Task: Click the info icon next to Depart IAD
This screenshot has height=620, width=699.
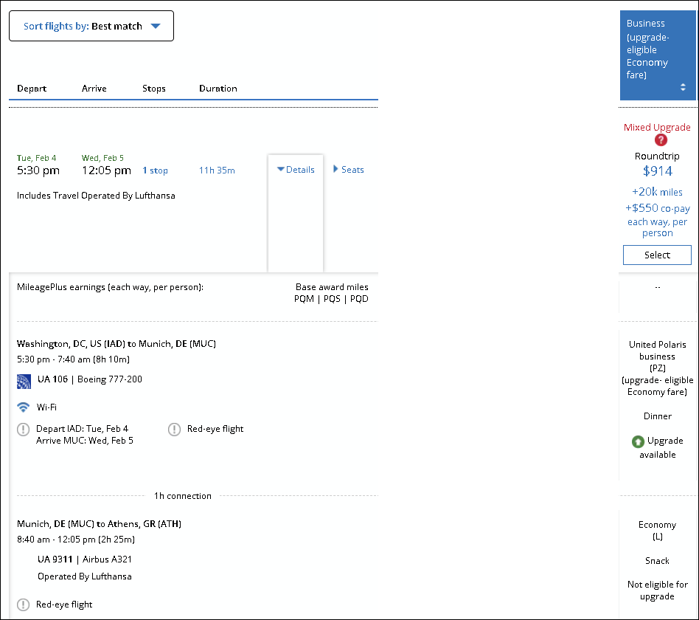Action: pos(23,430)
